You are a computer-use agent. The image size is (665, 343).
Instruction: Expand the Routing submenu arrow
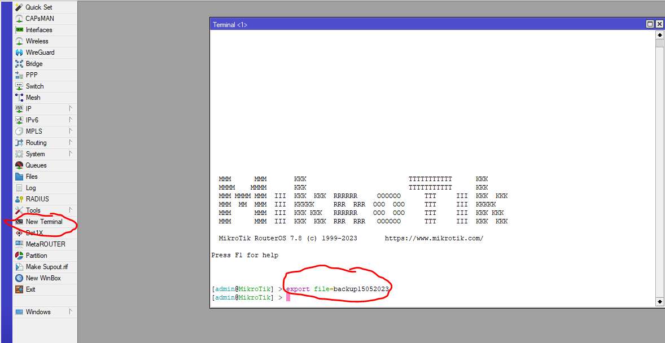[x=71, y=143]
